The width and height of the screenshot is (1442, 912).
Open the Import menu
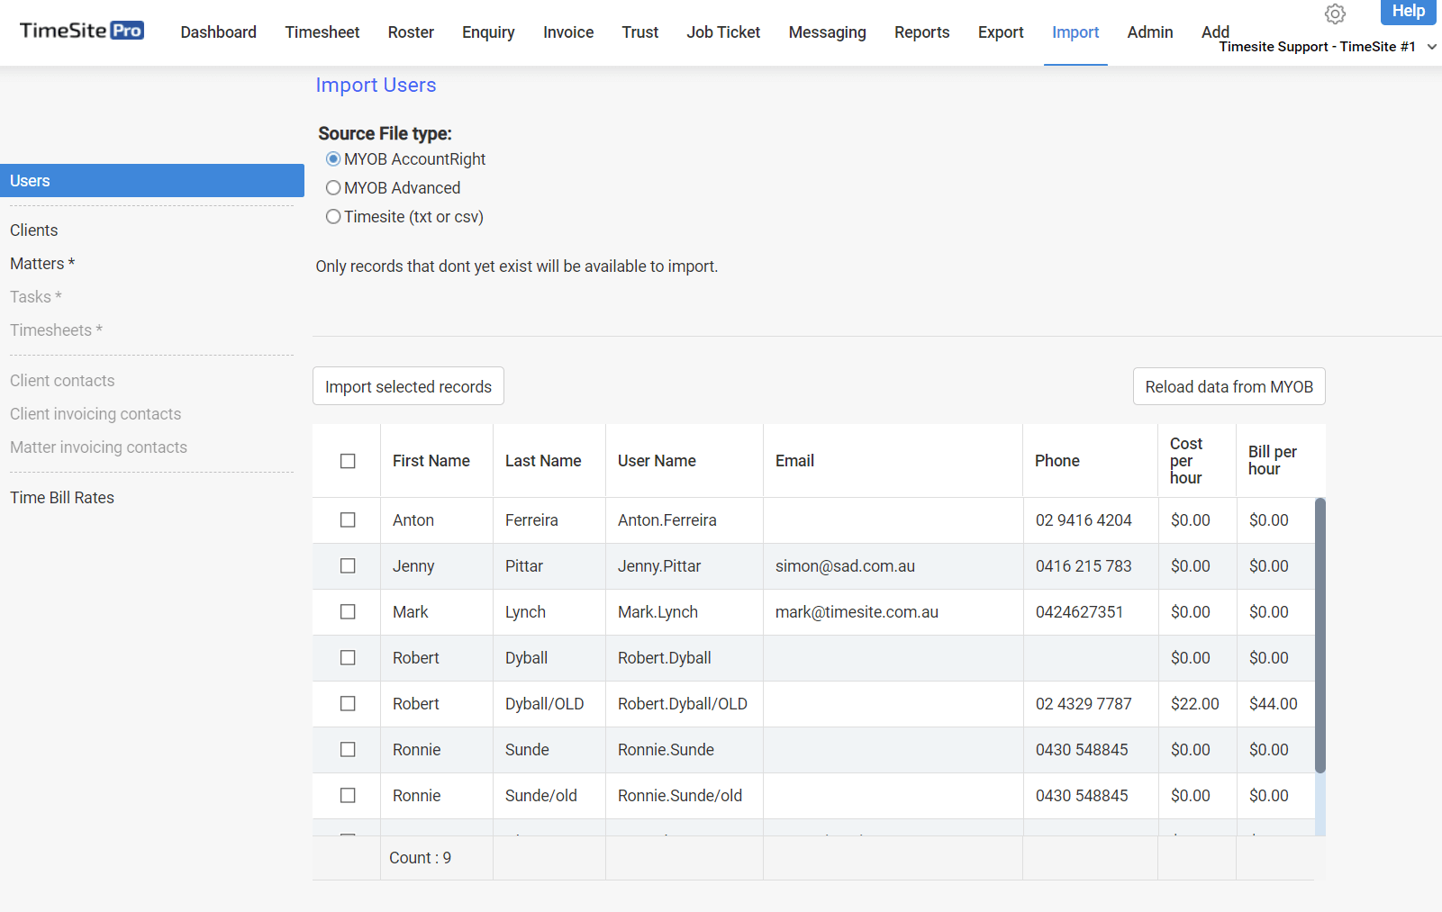click(x=1075, y=32)
